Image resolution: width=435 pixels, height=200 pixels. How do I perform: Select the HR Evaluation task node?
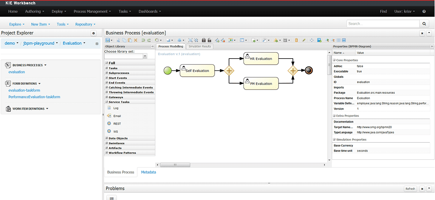261,59
